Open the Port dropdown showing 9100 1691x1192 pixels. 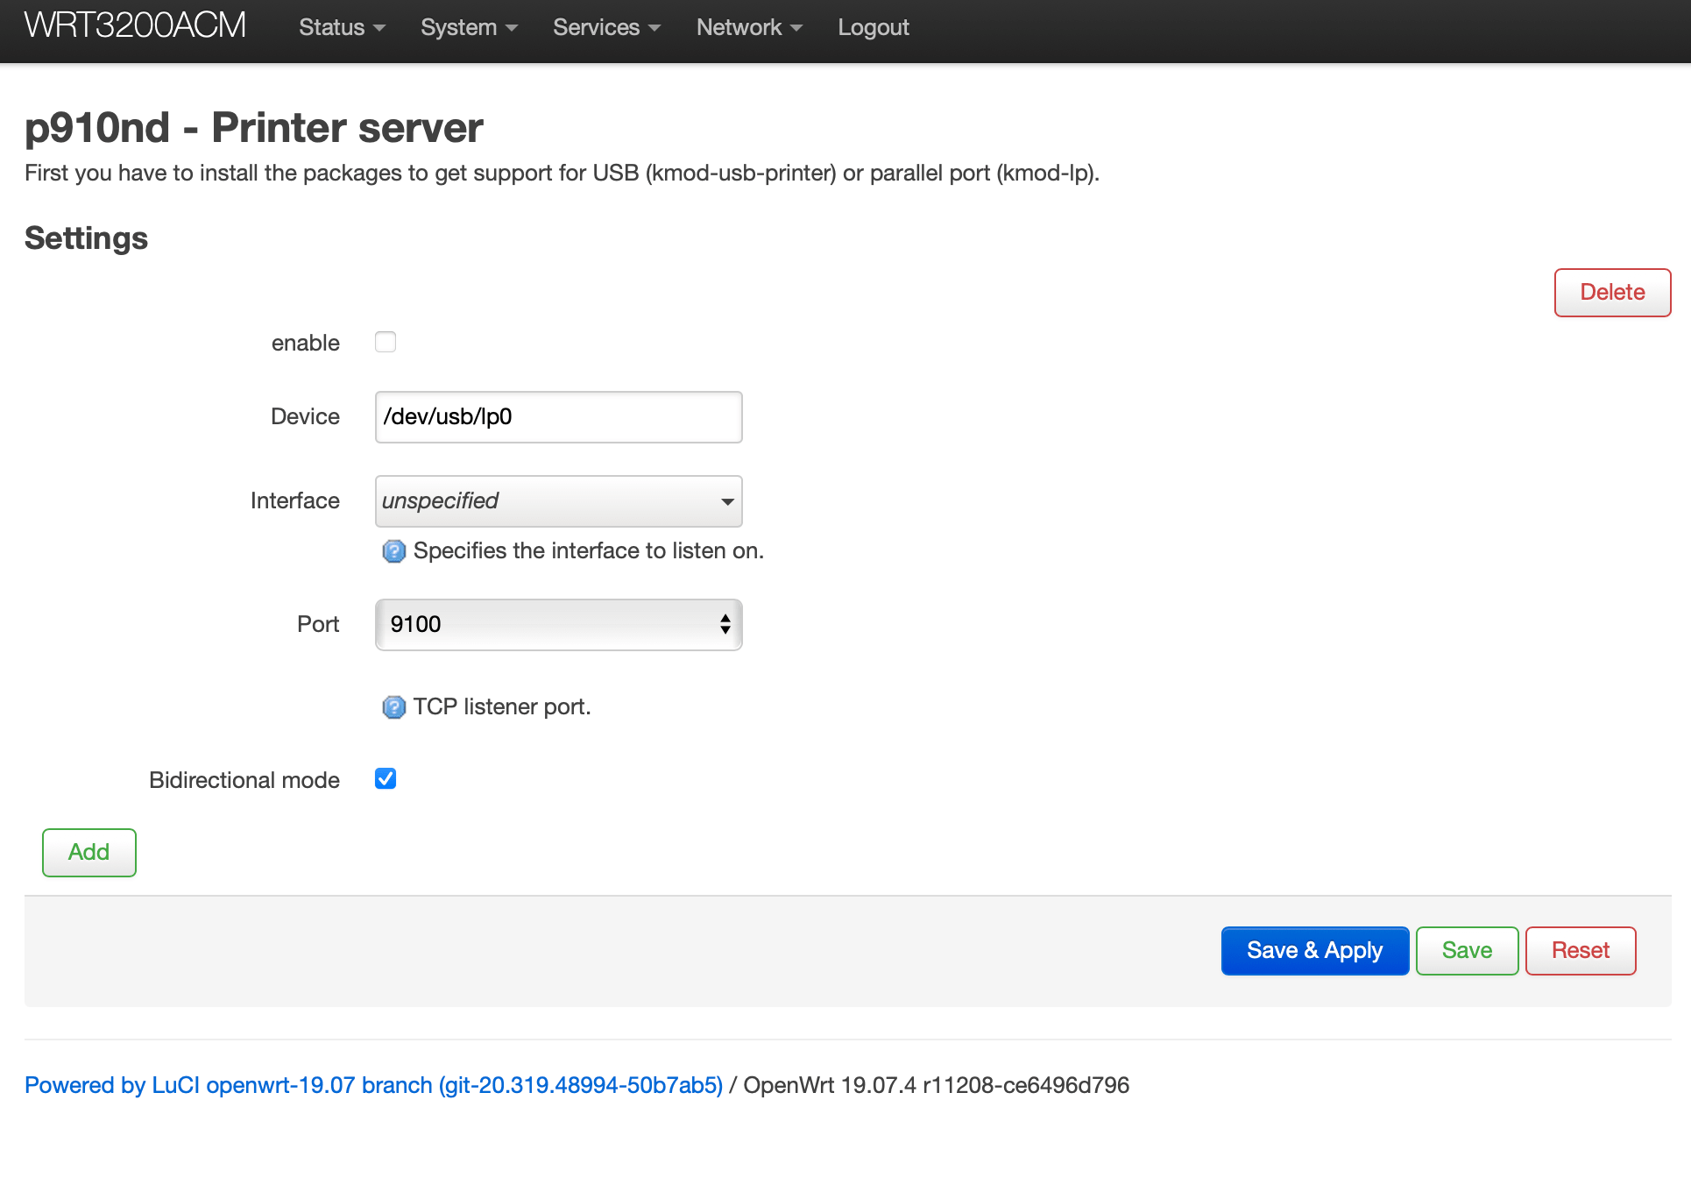[x=559, y=625]
